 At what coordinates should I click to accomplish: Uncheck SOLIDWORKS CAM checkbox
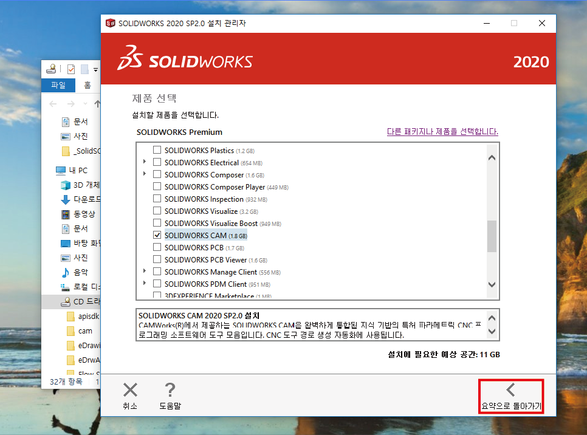[157, 235]
